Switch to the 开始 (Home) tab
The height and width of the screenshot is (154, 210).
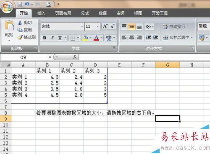24,13
